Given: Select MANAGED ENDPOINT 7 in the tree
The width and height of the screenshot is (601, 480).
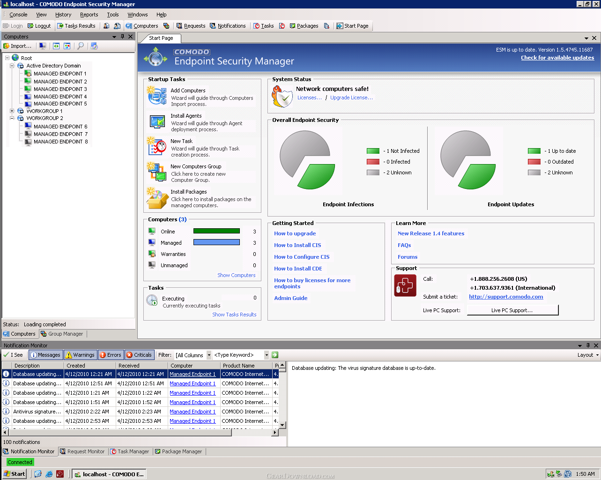Looking at the screenshot, I should (60, 134).
